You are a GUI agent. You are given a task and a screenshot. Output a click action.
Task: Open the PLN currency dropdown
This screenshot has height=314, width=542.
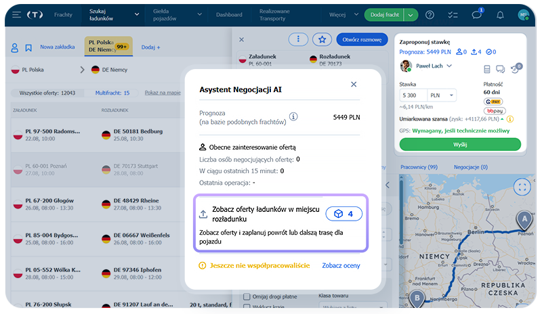coord(442,95)
